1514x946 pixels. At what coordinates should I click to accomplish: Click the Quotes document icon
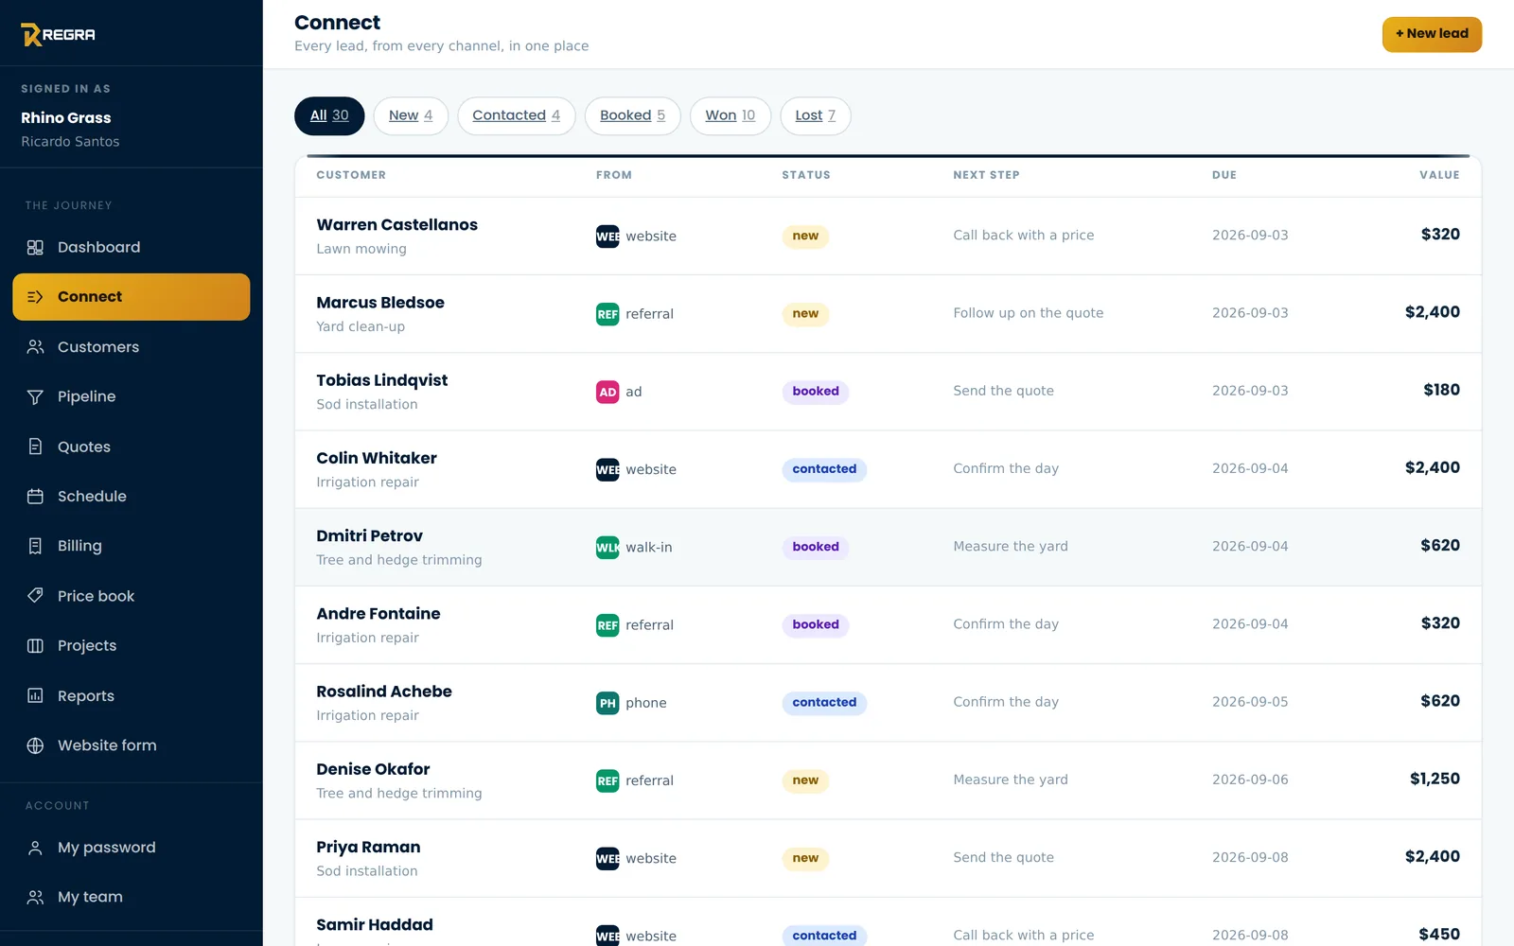coord(35,447)
